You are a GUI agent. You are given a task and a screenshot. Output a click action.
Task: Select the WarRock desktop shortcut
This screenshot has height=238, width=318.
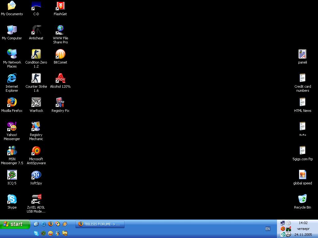[x=36, y=105]
